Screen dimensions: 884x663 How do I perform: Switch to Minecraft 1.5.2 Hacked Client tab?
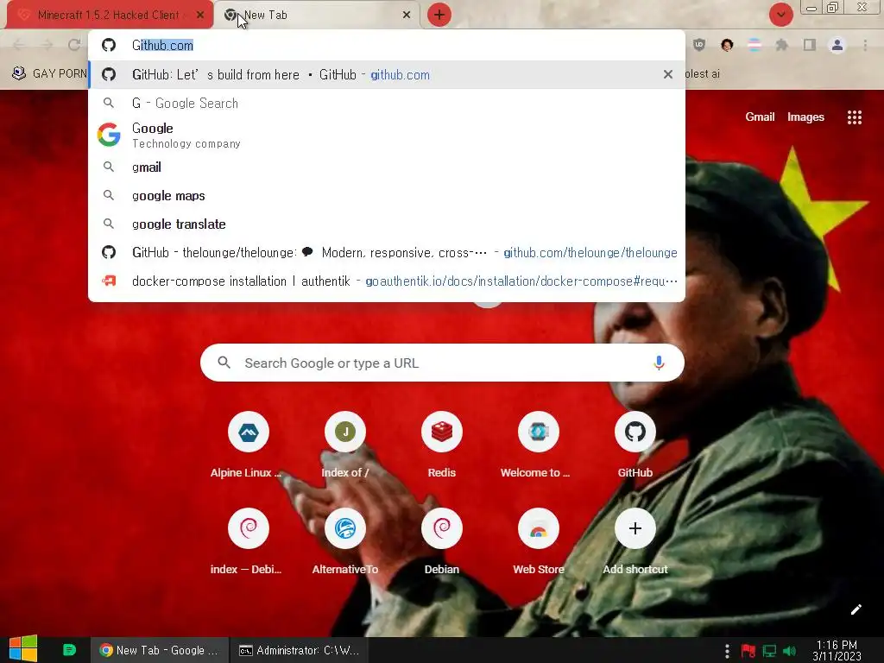108,16
